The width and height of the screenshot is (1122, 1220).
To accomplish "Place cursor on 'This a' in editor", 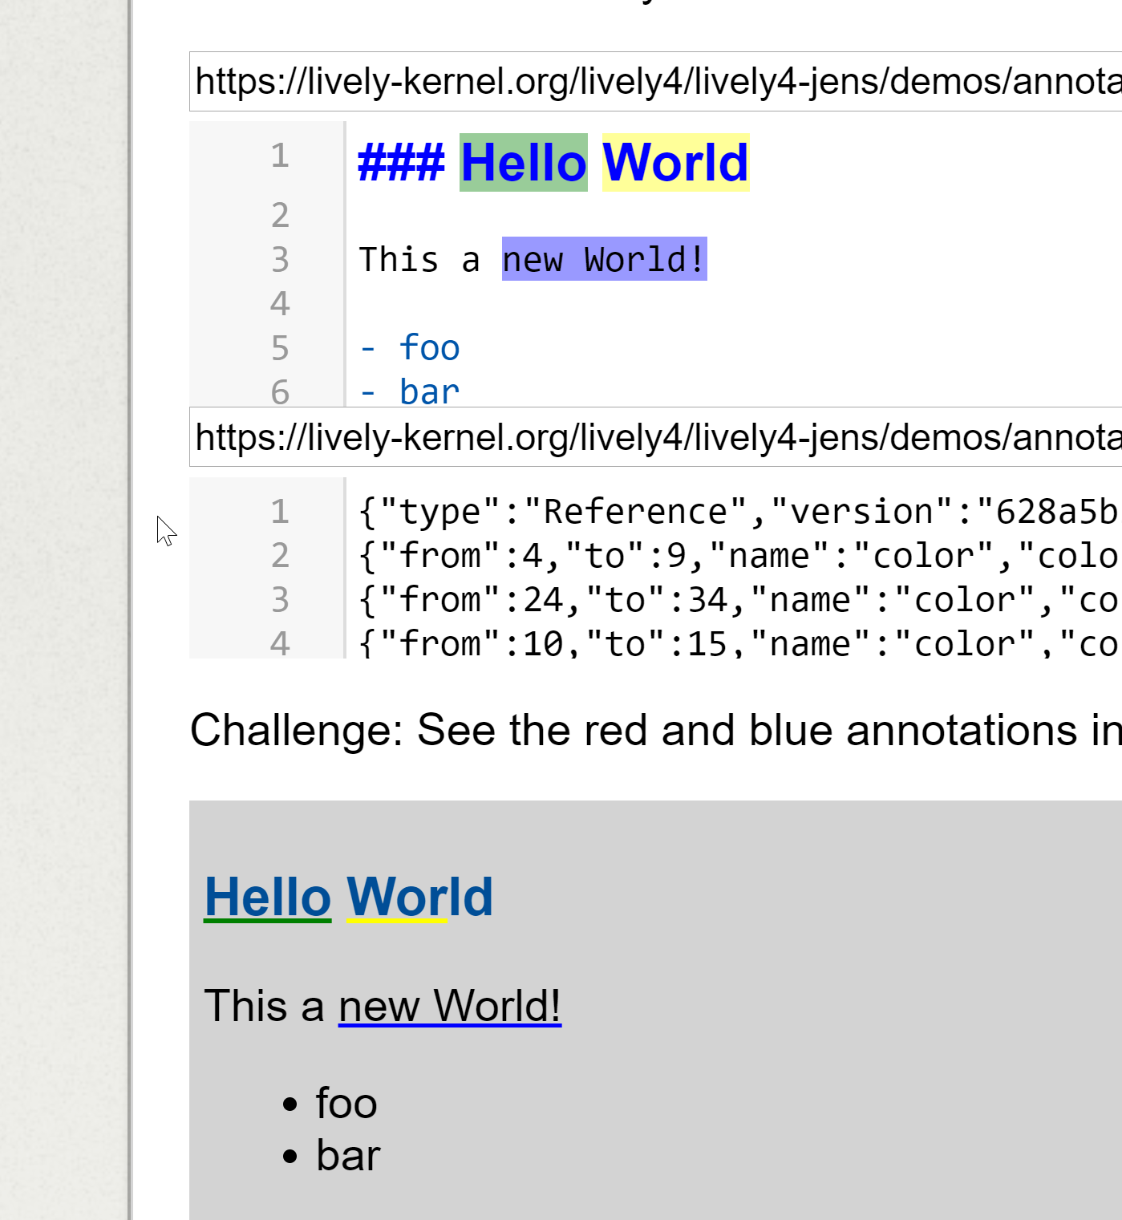I will tap(418, 260).
